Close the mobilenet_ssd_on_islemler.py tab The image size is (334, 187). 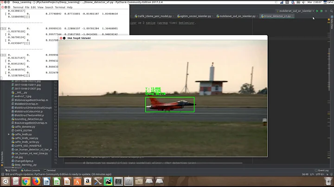click(x=257, y=16)
